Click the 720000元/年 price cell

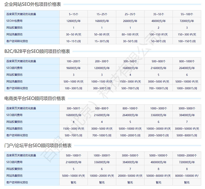[187, 162]
